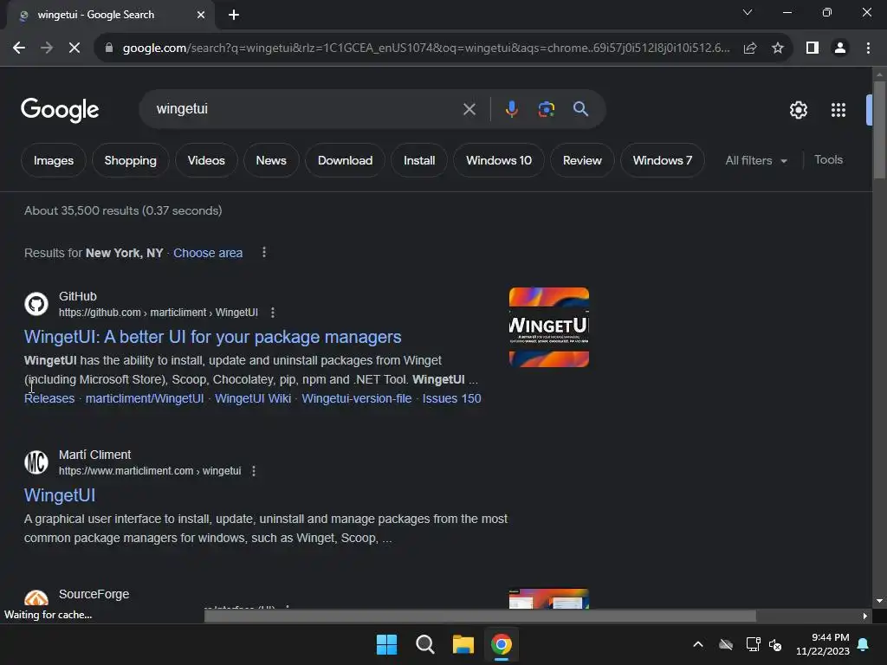Open File Explorer from taskbar
This screenshot has height=665, width=887.
click(463, 644)
